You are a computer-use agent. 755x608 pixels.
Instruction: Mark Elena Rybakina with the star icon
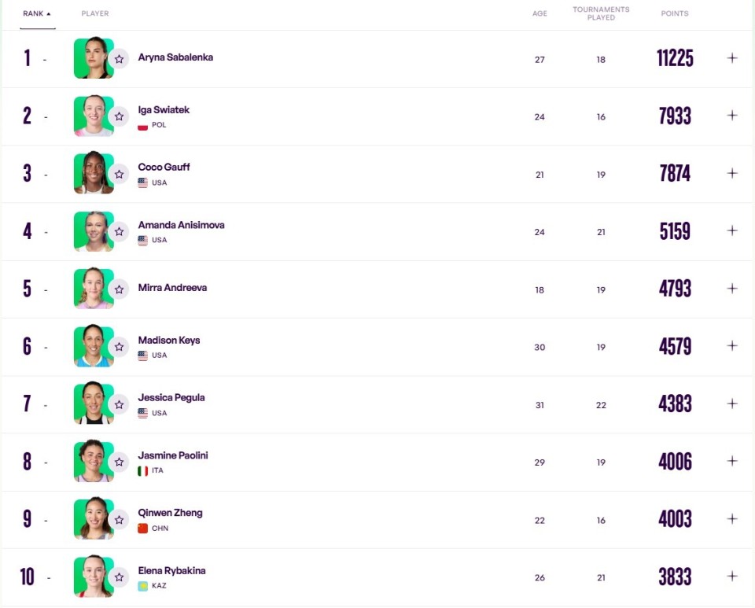(119, 577)
